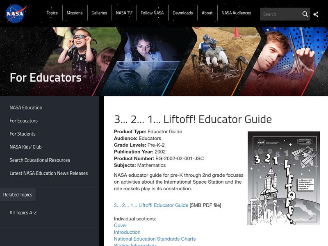Click the share icon in header

pos(316,14)
